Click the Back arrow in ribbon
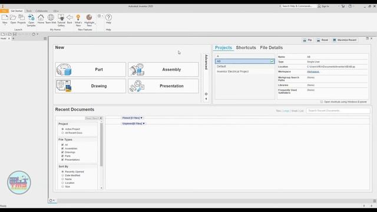Image resolution: width=377 pixels, height=212 pixels. pos(70,18)
